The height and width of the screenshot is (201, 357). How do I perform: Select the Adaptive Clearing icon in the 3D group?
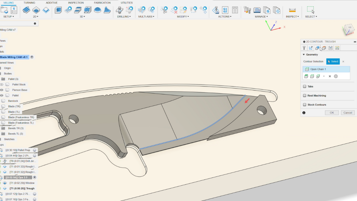(x=58, y=10)
